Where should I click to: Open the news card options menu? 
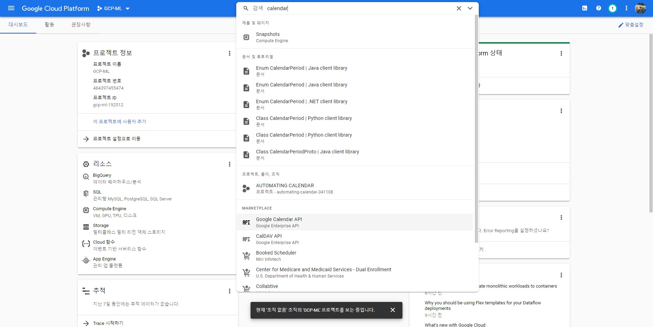pos(561,275)
